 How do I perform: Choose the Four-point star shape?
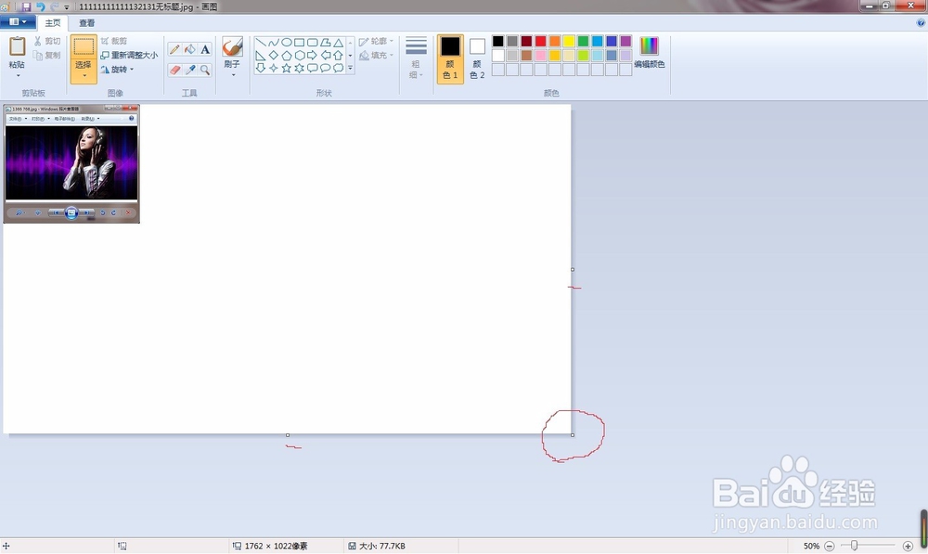[x=274, y=68]
